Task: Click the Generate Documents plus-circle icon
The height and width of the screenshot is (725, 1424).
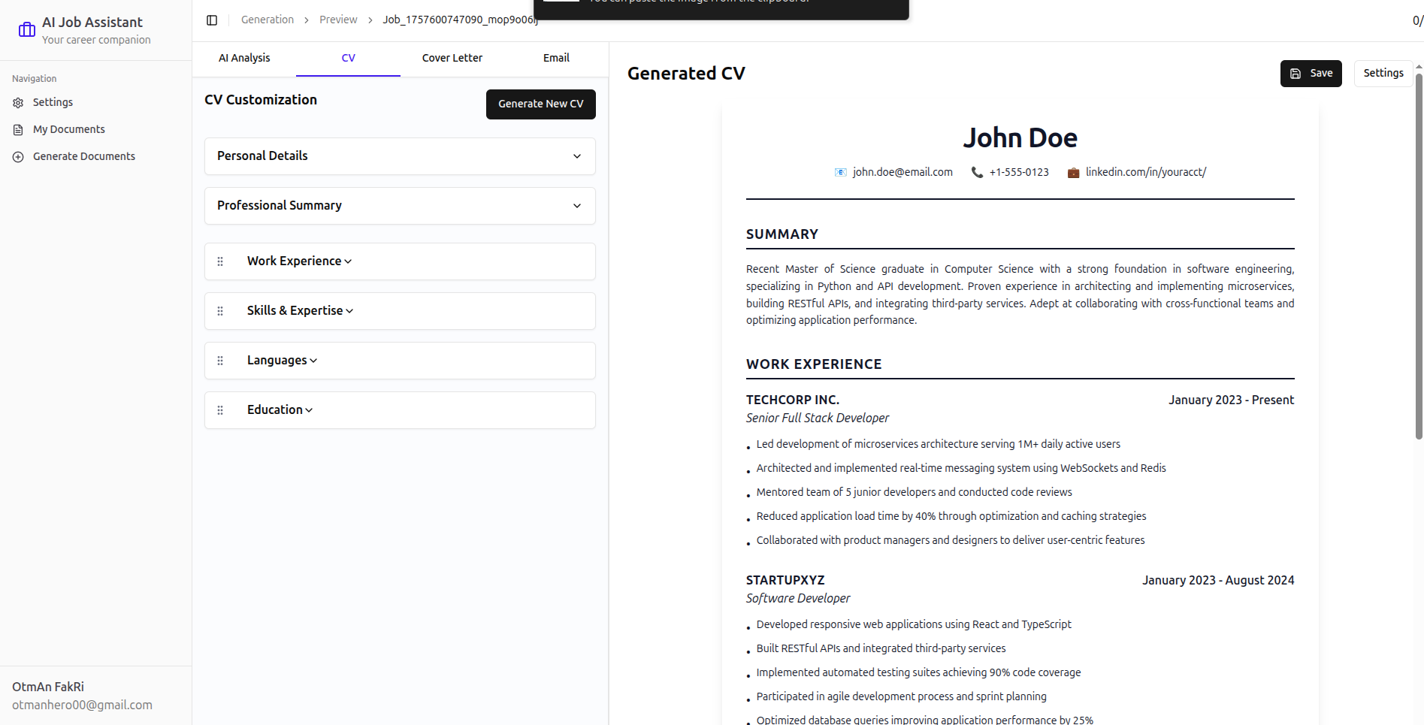Action: (x=18, y=157)
